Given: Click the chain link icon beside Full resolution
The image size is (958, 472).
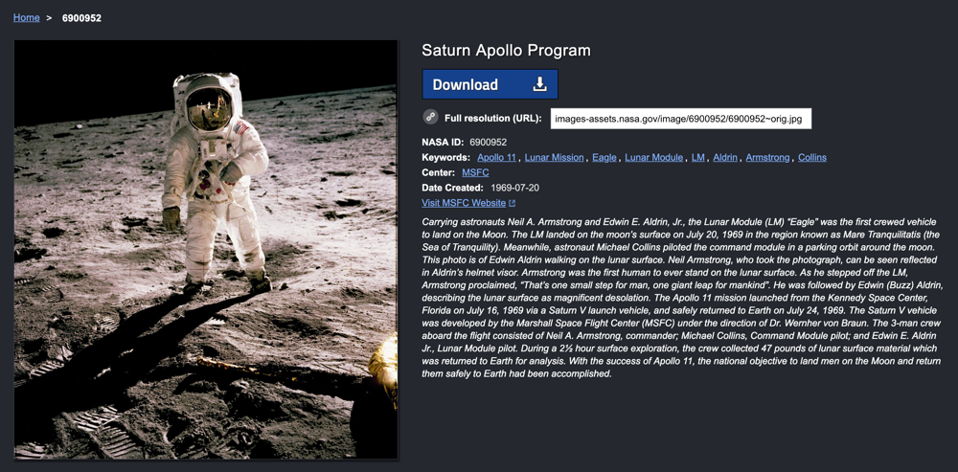Looking at the screenshot, I should point(431,118).
